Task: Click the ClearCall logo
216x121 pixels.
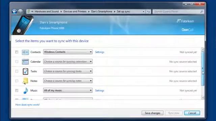Action: pos(188,30)
